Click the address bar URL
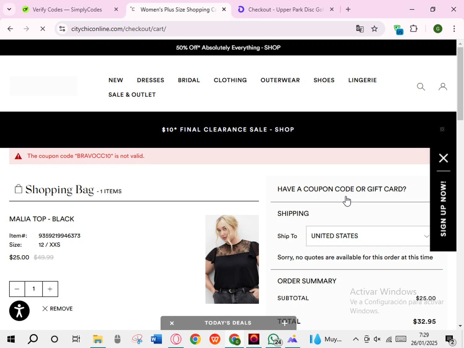 coord(119,29)
